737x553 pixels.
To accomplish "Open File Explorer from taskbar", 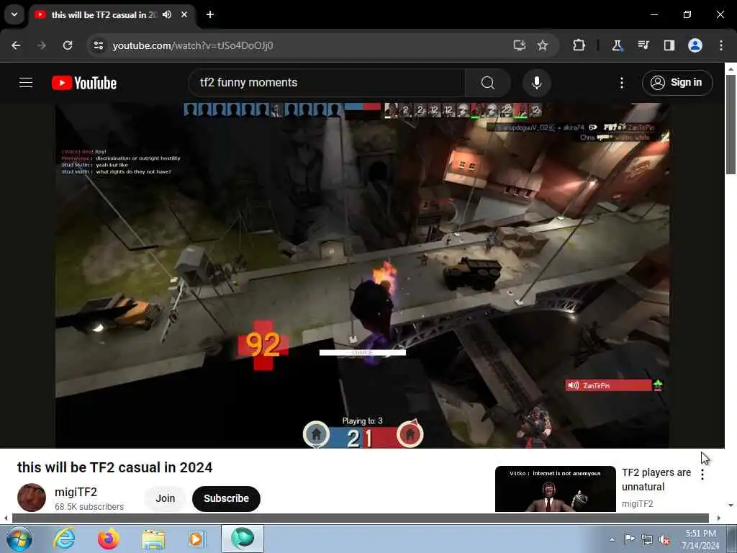I will 153,539.
